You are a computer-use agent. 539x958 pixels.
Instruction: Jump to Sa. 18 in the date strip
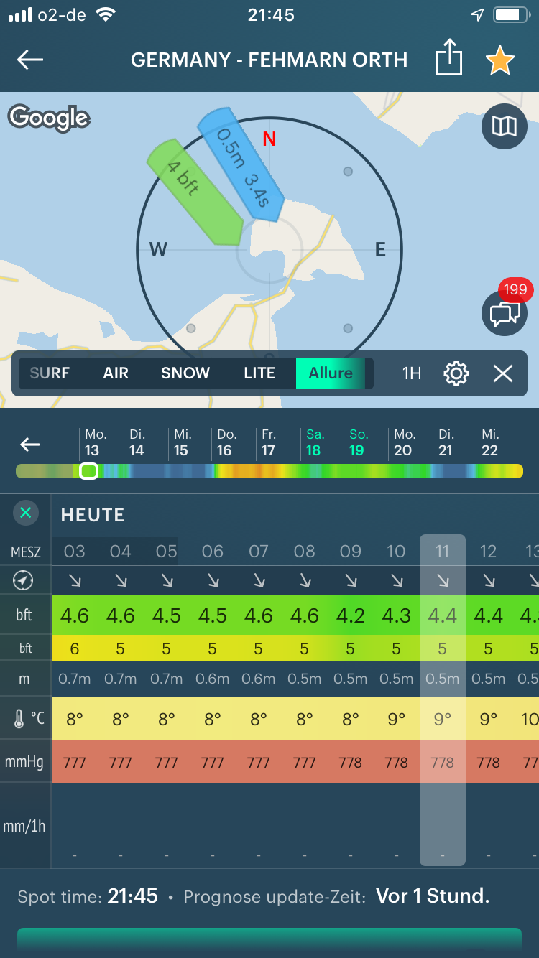pos(314,443)
